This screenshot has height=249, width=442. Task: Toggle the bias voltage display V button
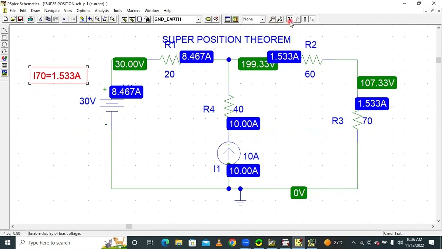pyautogui.click(x=290, y=19)
